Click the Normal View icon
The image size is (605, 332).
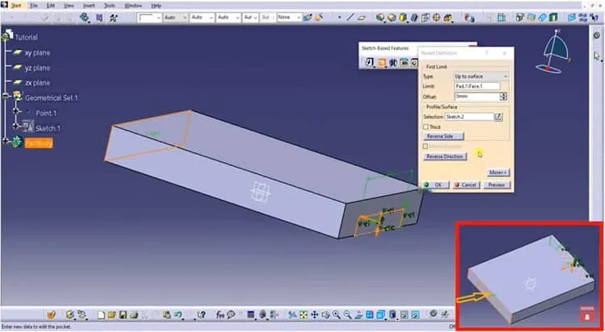[x=358, y=315]
